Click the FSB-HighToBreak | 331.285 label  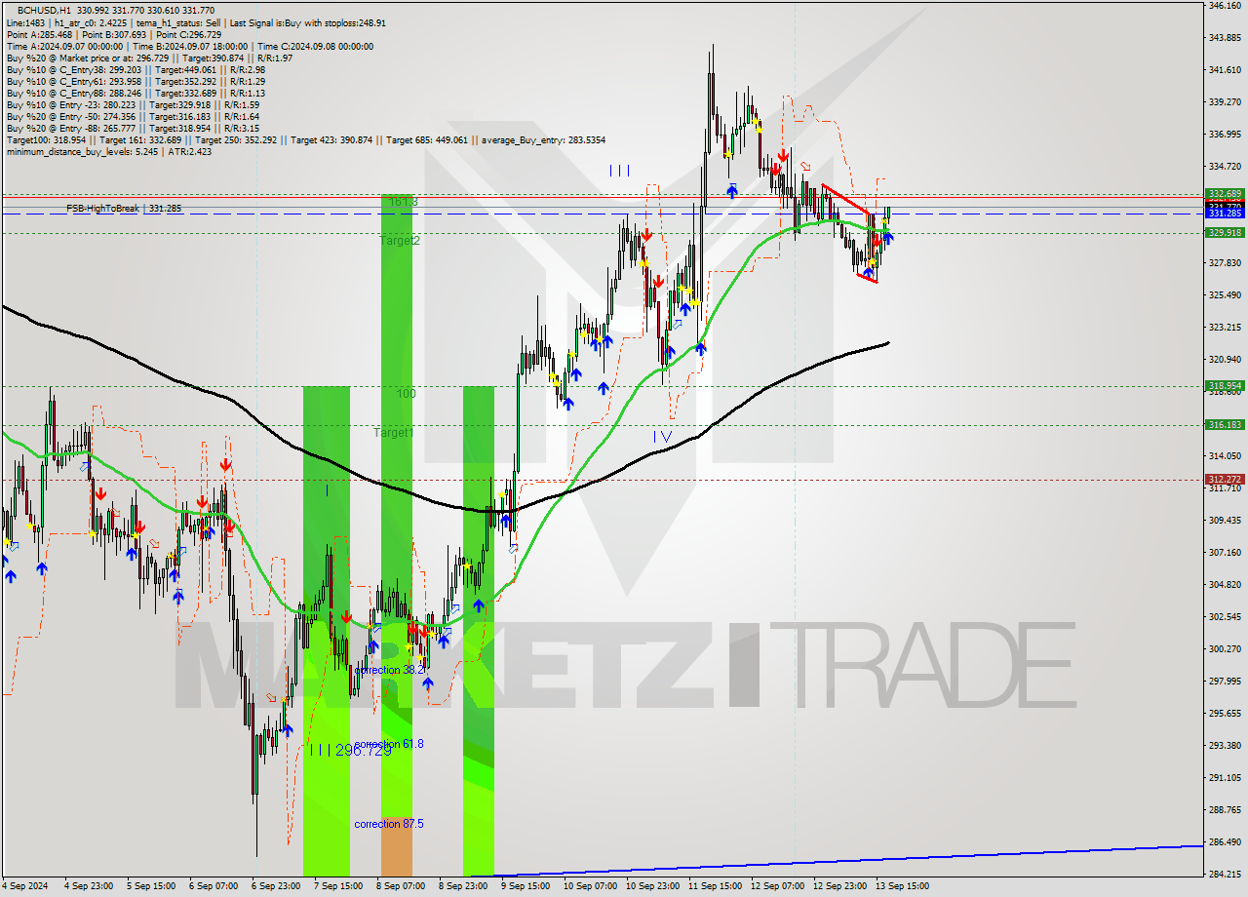point(124,209)
